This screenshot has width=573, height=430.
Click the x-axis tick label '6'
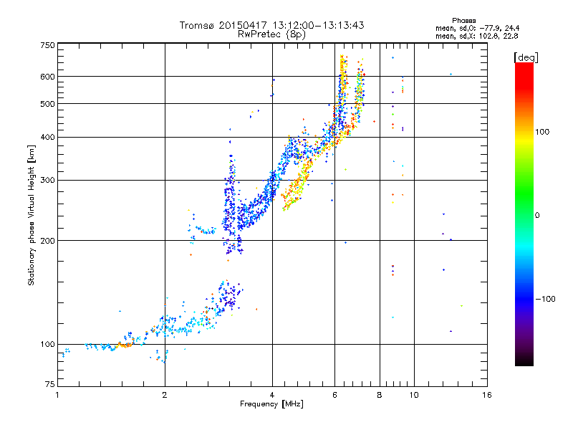click(x=334, y=395)
